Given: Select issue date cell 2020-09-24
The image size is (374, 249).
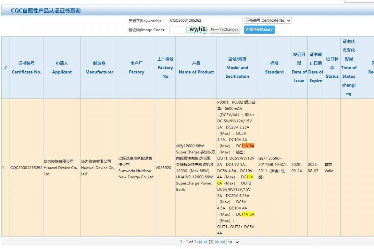Looking at the screenshot, I should point(299,168).
